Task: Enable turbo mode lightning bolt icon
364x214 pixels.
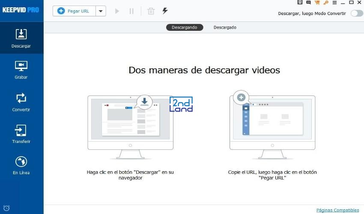Action: [x=165, y=11]
